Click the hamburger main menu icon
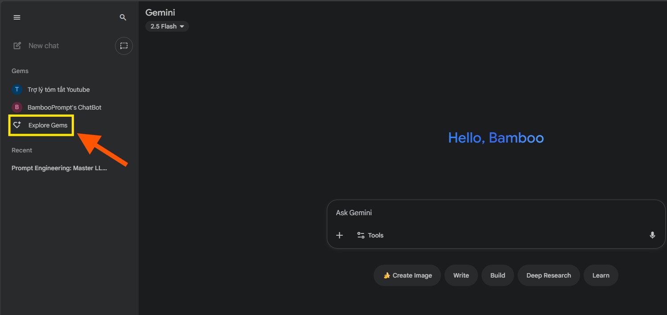 point(17,17)
